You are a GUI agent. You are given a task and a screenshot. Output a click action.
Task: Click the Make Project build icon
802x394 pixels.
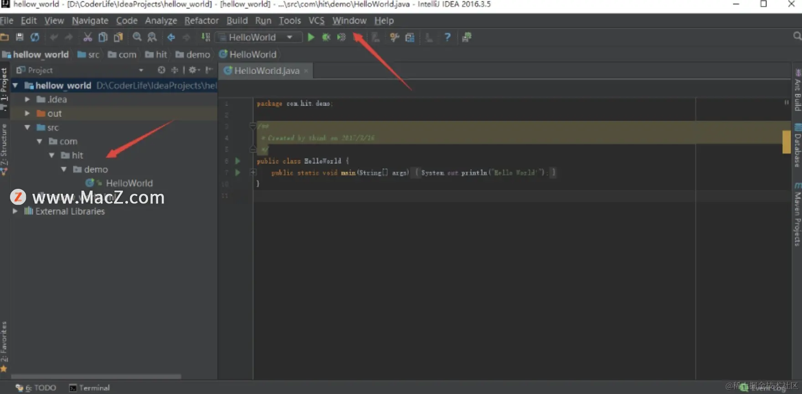point(206,37)
